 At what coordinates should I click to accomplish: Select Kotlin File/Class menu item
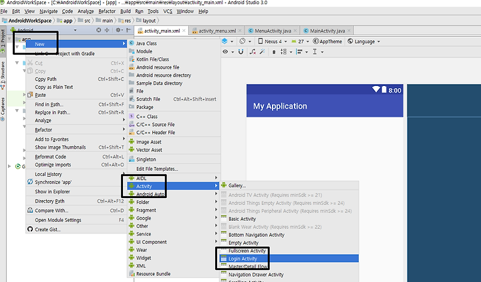coord(174,59)
